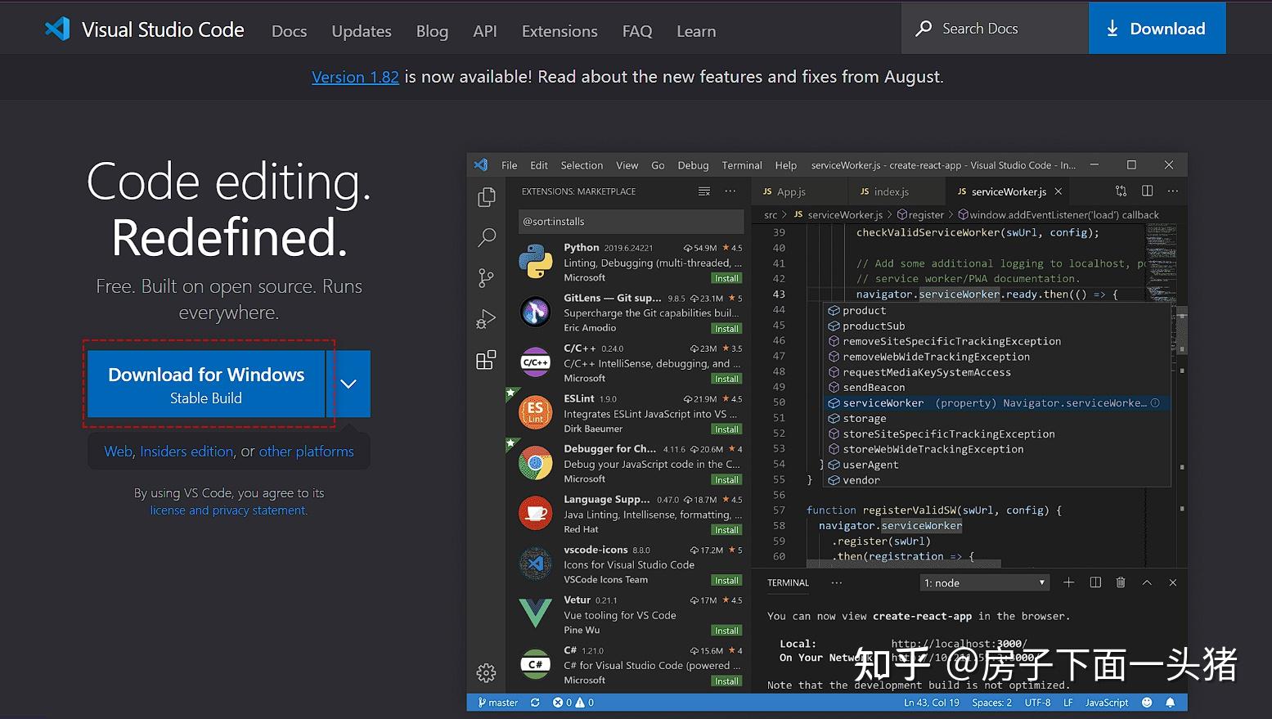1272x719 pixels.
Task: Click the errors and warnings indicator
Action: [572, 702]
